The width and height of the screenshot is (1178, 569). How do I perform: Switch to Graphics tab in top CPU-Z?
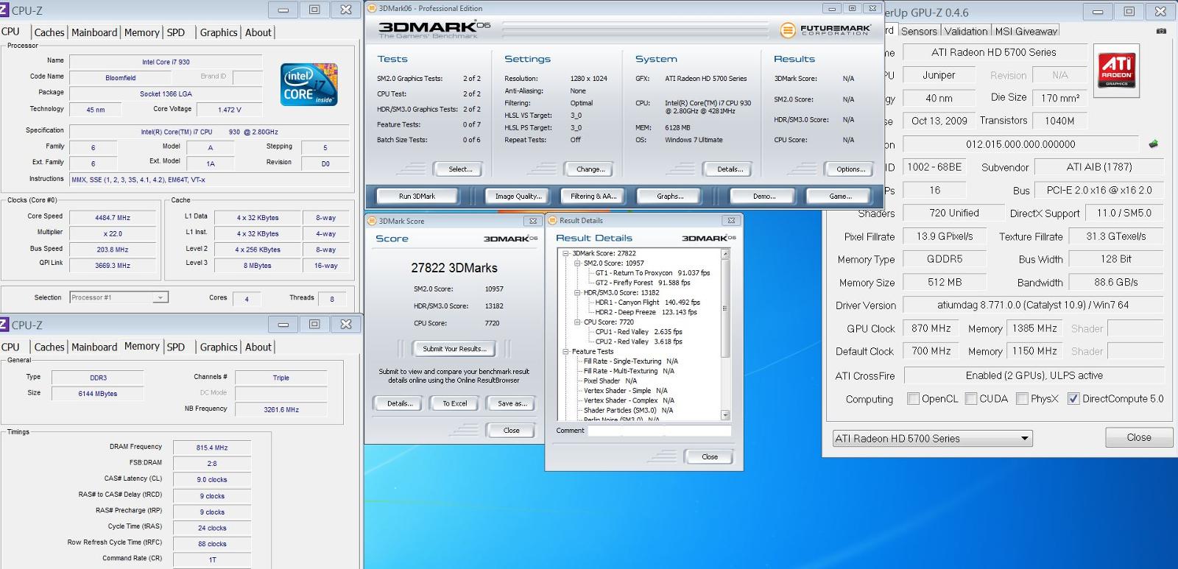[x=219, y=32]
